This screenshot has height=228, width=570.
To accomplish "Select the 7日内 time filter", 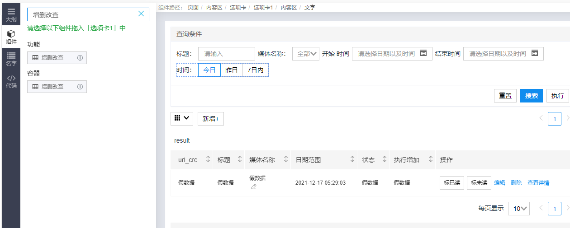I will pyautogui.click(x=255, y=70).
